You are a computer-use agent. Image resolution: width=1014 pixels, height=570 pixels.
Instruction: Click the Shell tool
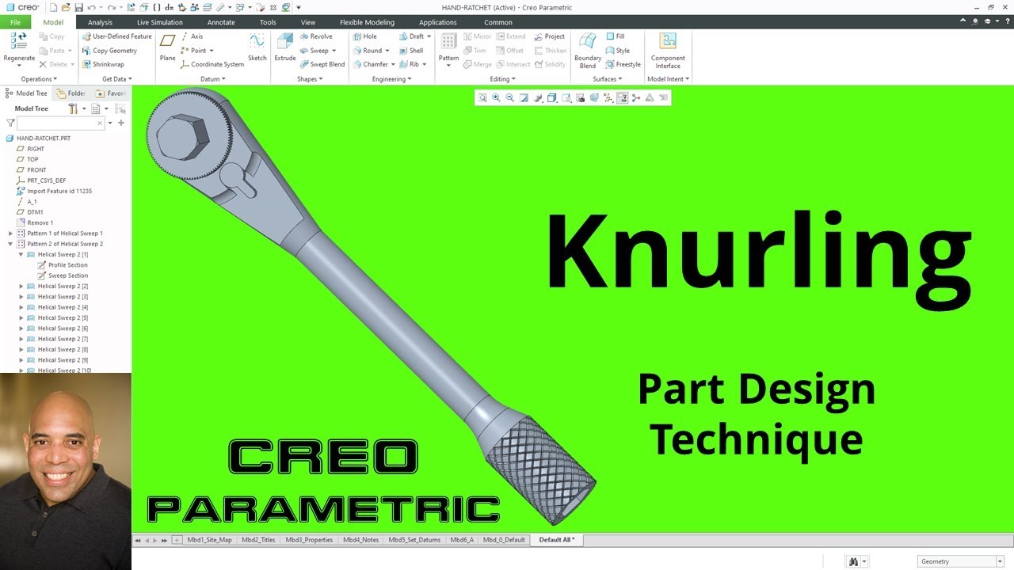click(411, 51)
